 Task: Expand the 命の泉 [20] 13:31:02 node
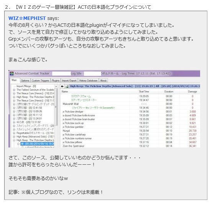14,122
